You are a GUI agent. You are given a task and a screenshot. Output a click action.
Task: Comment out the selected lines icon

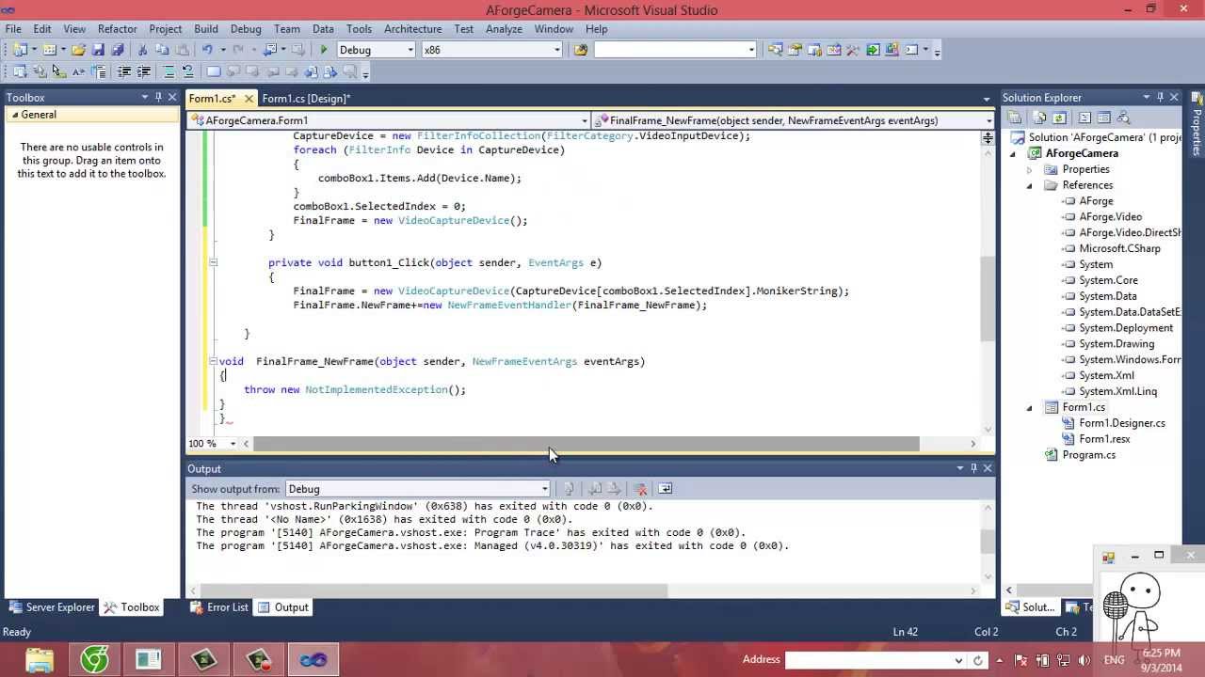(169, 71)
